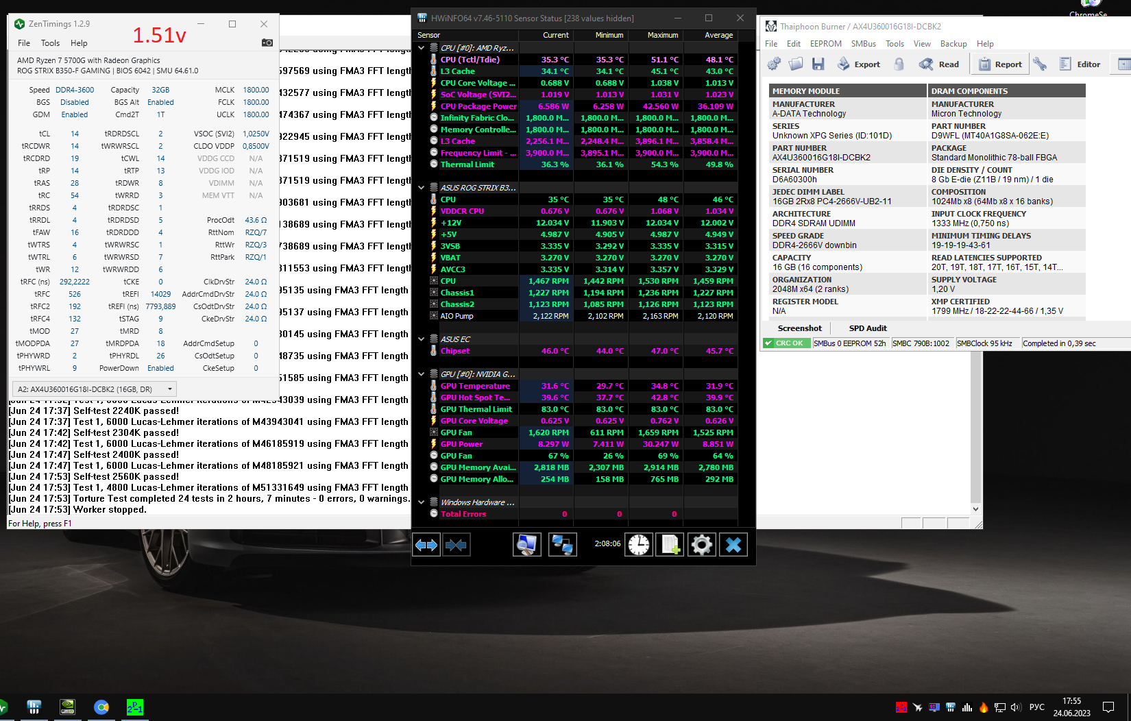
Task: Click the monitor-shaped 60 tray icon
Action: (934, 707)
